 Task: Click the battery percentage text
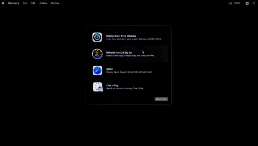pos(237,3)
